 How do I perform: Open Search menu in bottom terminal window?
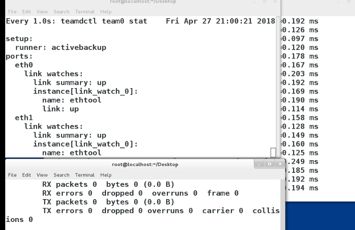coord(61,175)
